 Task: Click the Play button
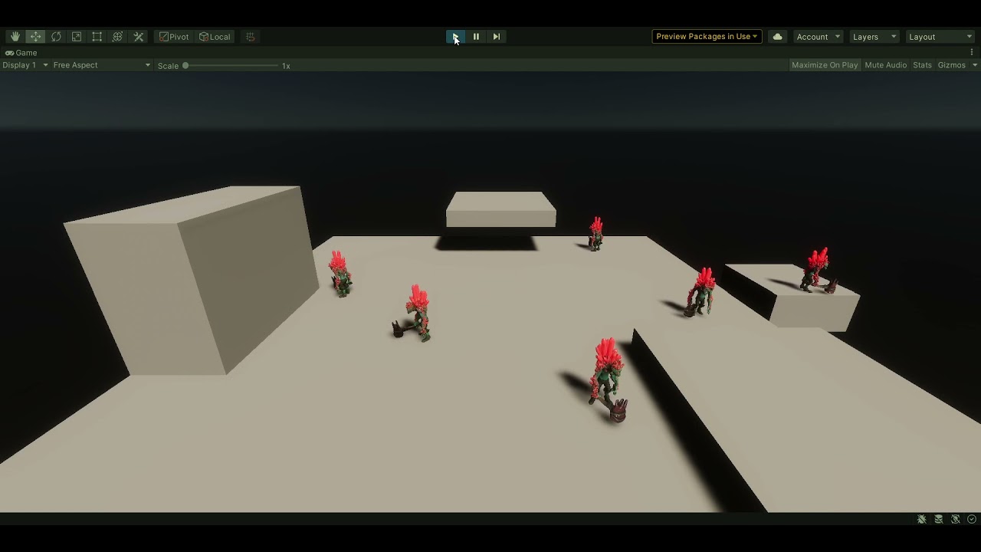[x=455, y=37]
